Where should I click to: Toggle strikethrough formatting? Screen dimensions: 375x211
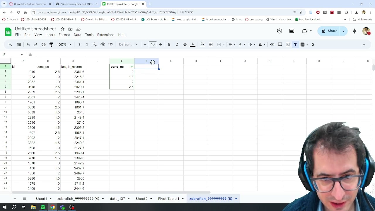[185, 45]
